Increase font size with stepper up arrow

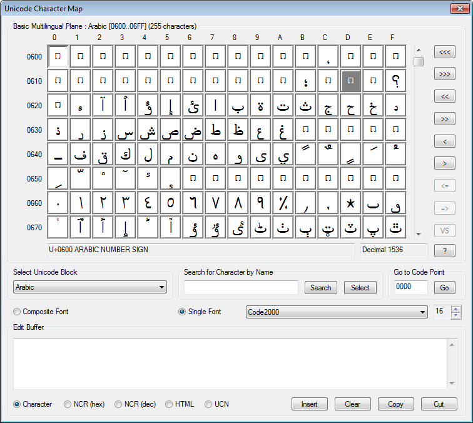pyautogui.click(x=455, y=308)
